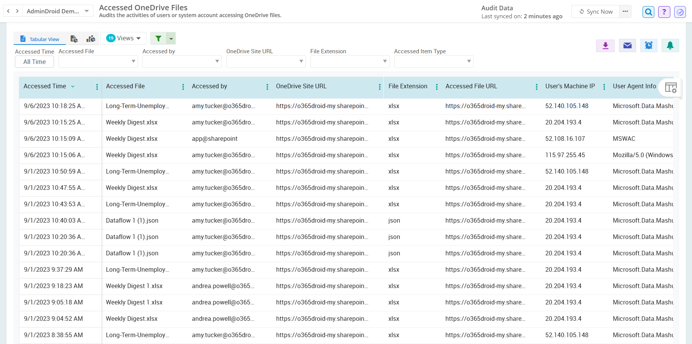The height and width of the screenshot is (344, 692).
Task: Click the Sync Now button
Action: (x=595, y=11)
